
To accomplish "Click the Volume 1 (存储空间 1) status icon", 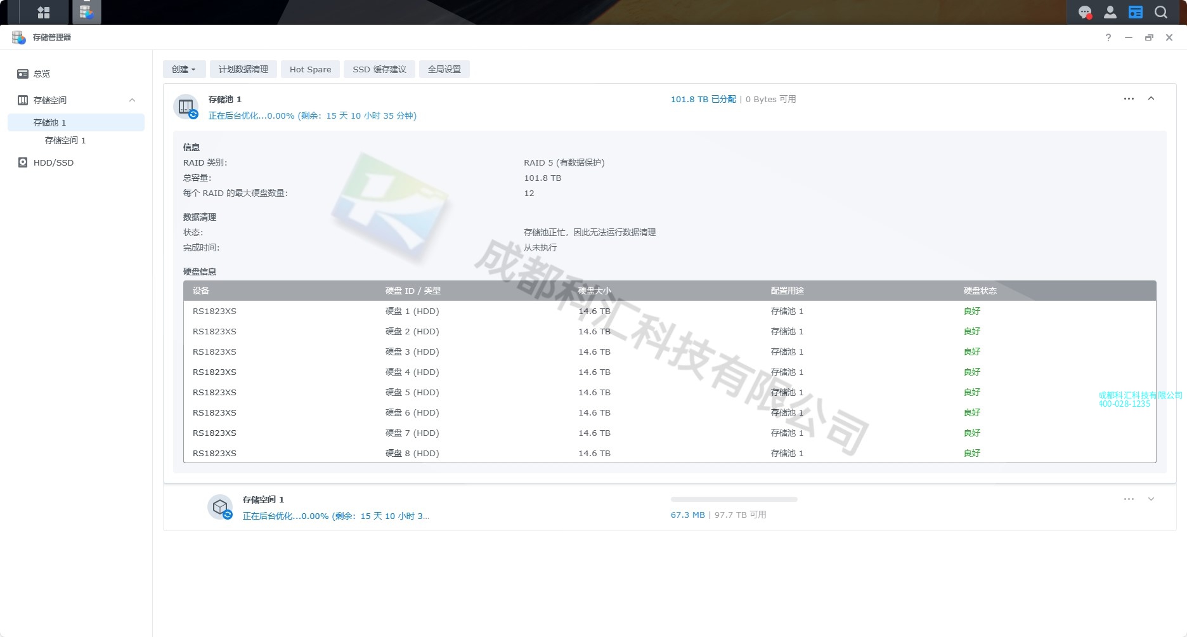I will 220,507.
